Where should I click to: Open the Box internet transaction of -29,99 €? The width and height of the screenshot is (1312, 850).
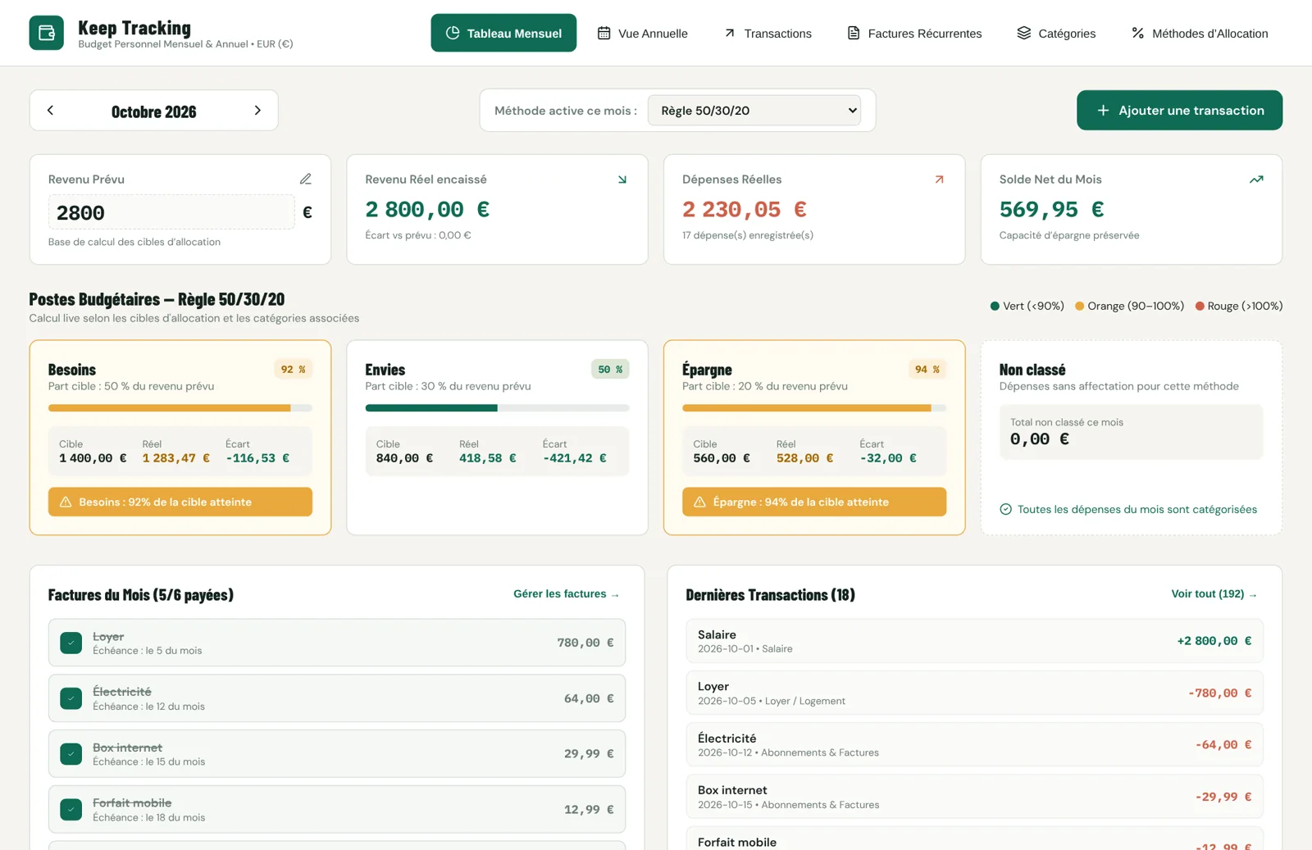click(x=974, y=797)
